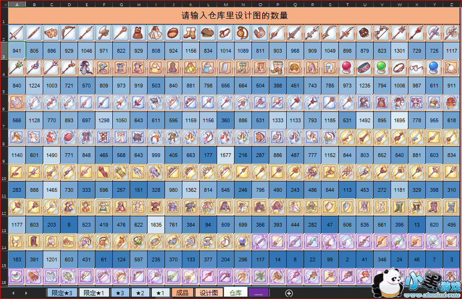462x299 pixels.
Task: Click the right sheet-scroll arrow
Action: coord(26,293)
